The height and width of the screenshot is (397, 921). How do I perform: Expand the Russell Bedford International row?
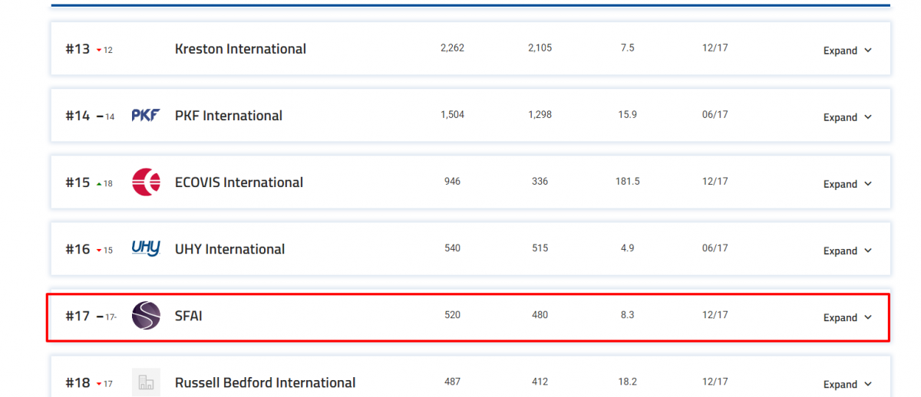[x=847, y=384]
